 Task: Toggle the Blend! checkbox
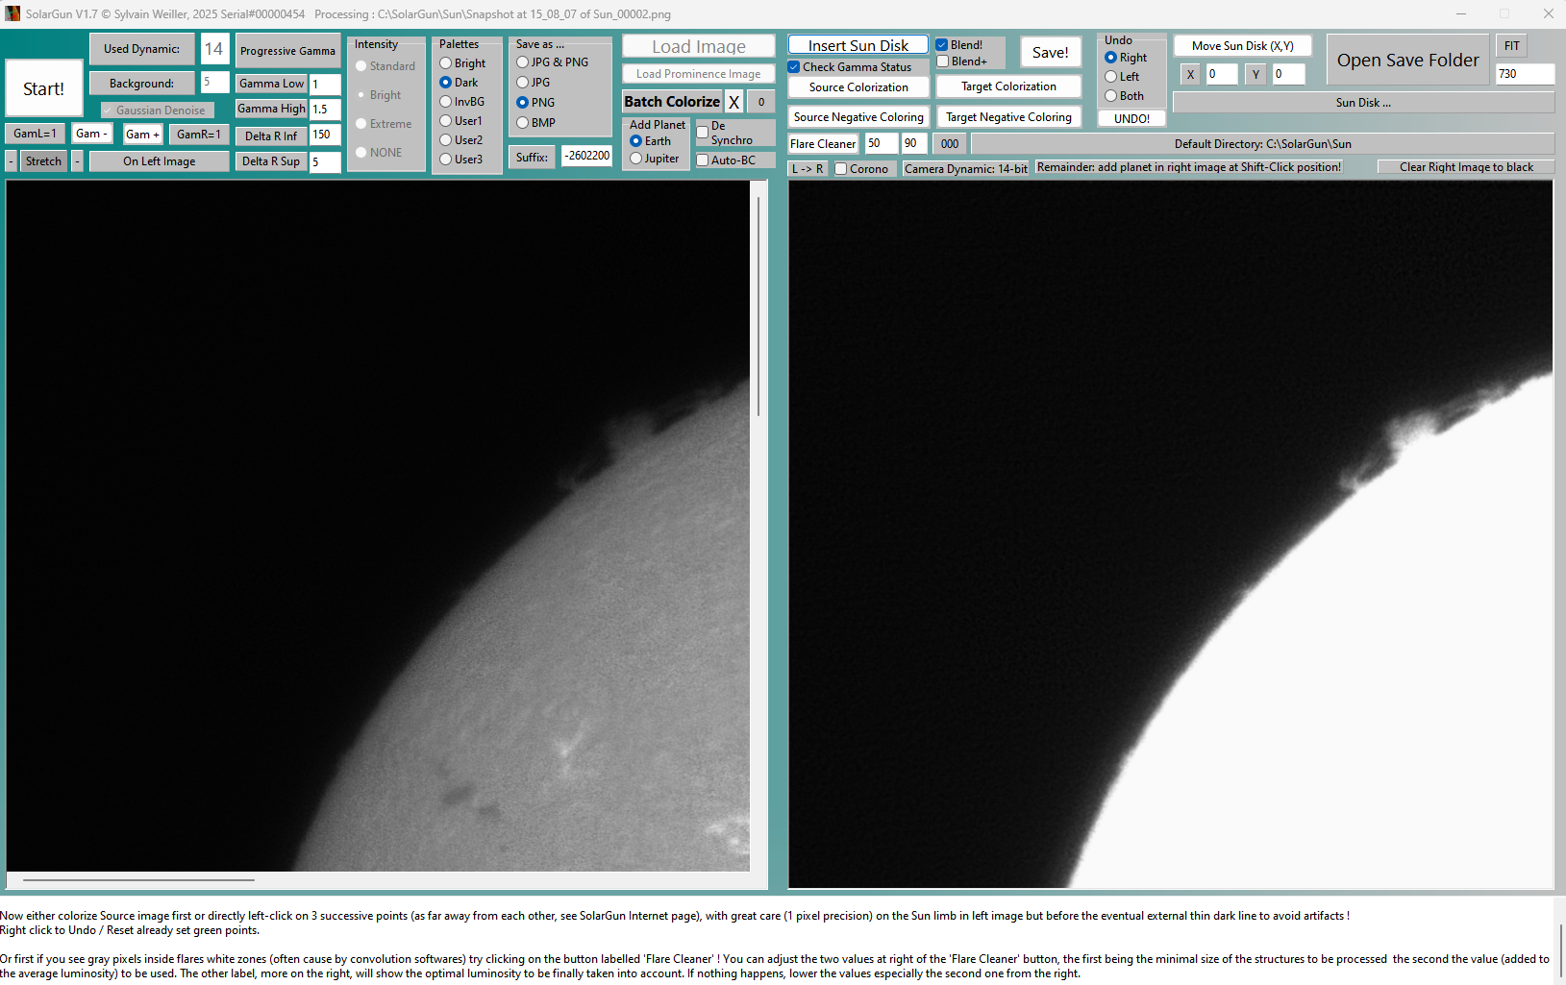click(x=942, y=45)
